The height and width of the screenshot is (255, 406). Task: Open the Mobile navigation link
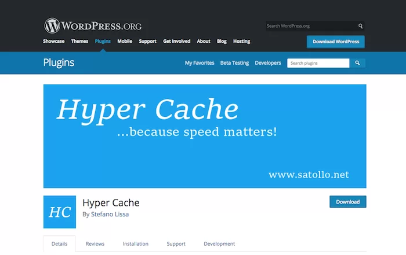point(125,42)
